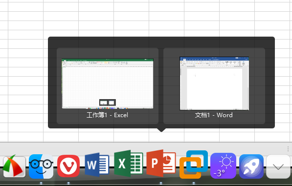Viewport: 292px width, 186px height.
Task: Open the Vivaldi browser icon
Action: [68, 166]
